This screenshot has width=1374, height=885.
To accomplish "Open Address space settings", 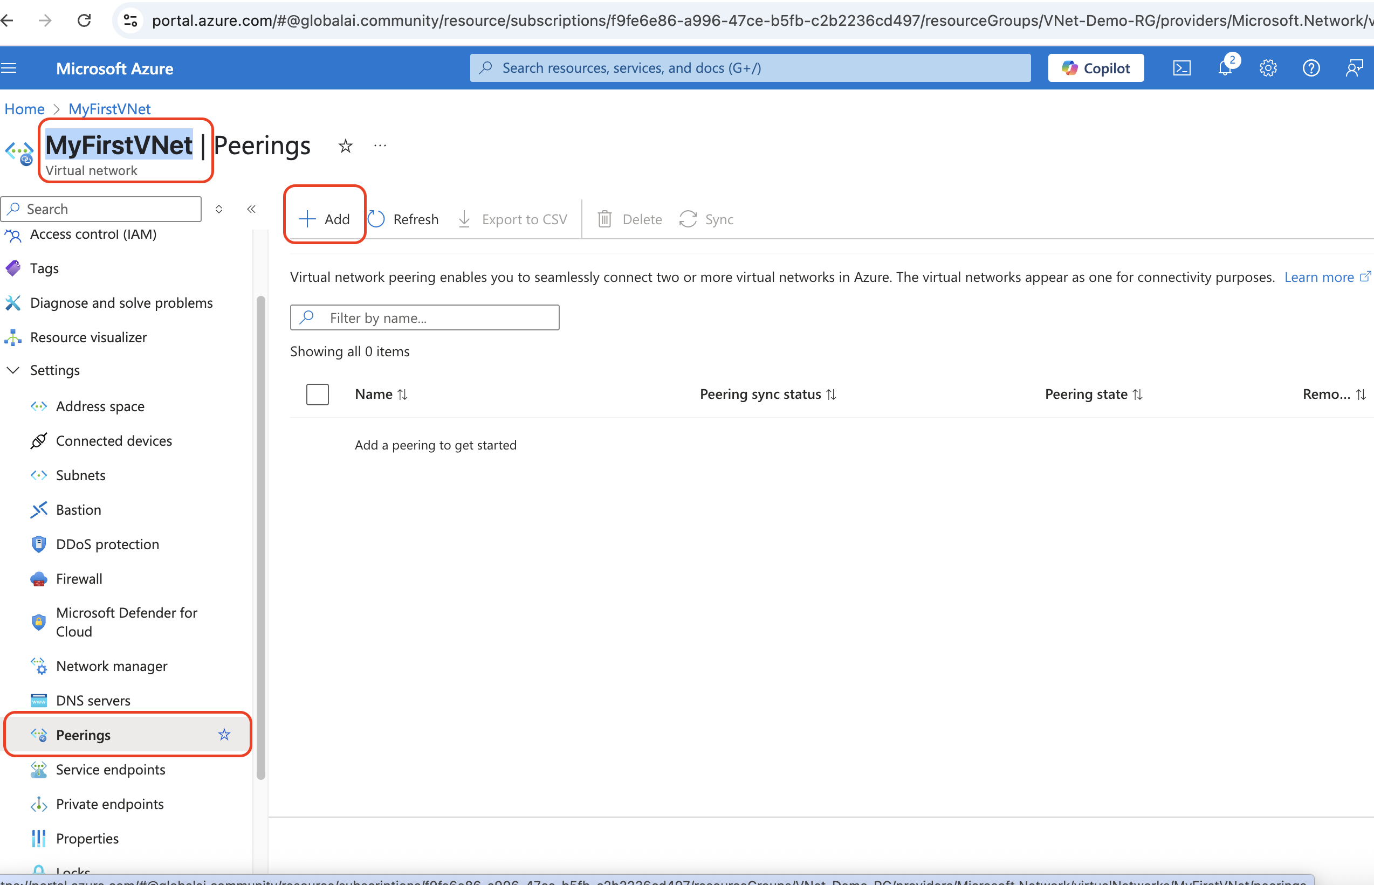I will tap(100, 406).
